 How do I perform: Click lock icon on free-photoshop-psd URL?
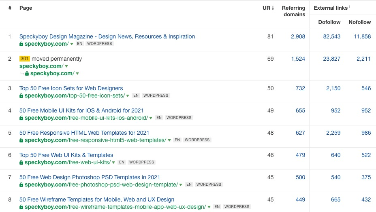21,185
